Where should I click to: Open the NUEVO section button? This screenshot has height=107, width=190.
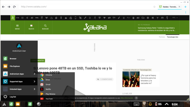[x=31, y=27]
